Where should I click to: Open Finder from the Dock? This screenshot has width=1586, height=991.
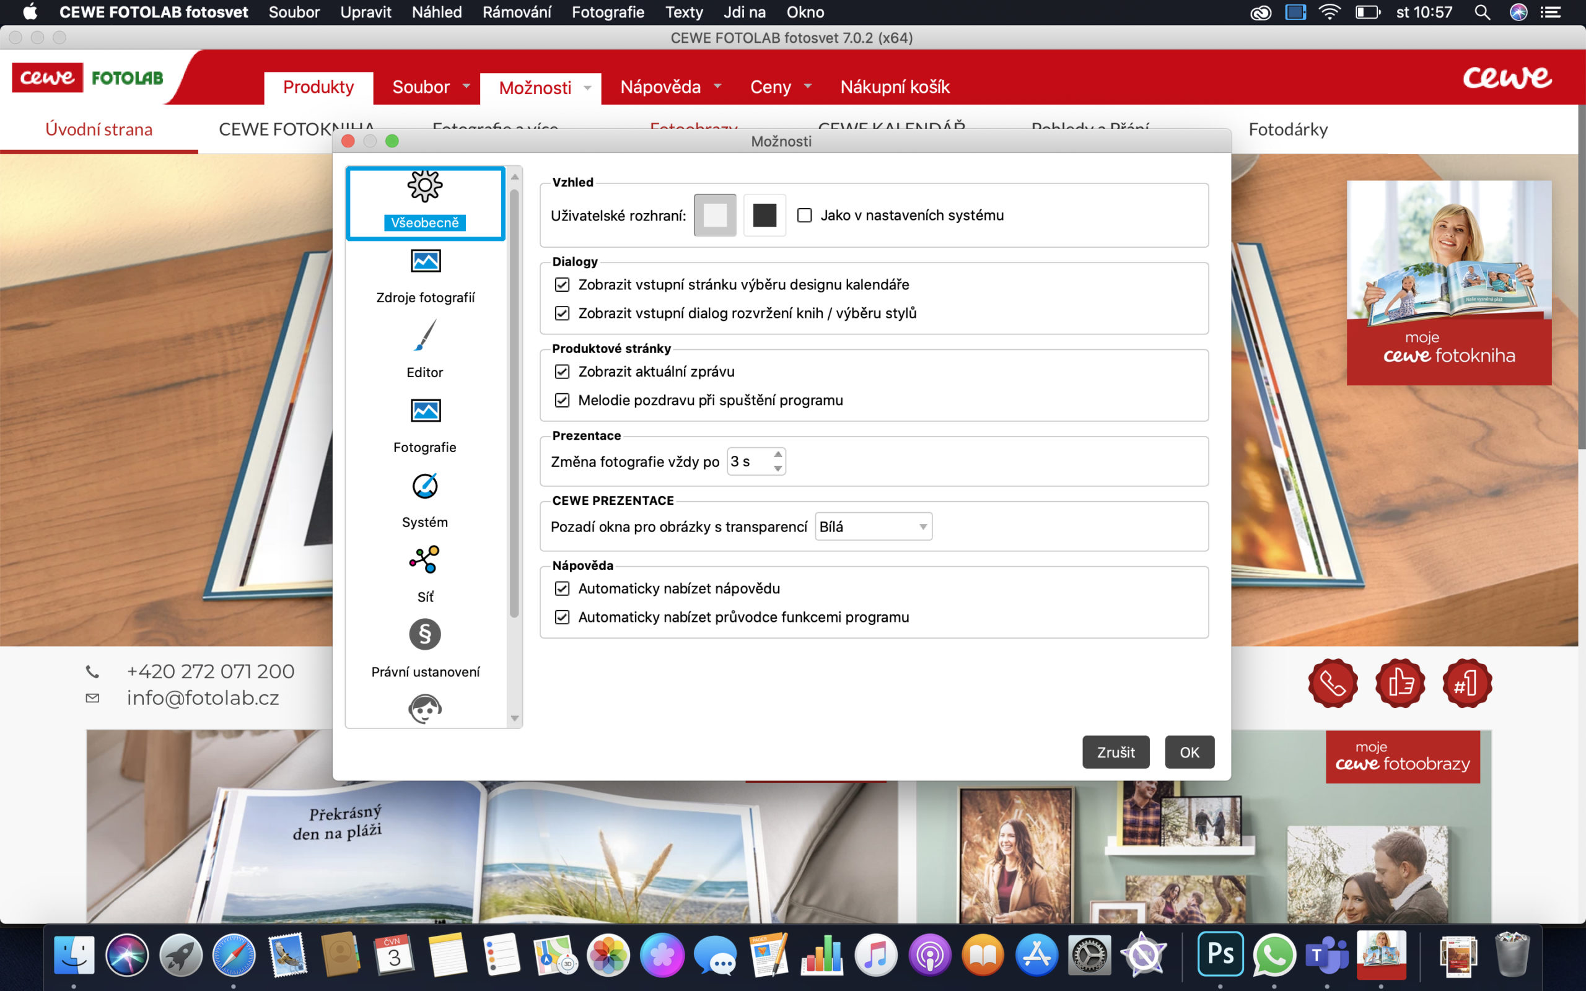[73, 954]
